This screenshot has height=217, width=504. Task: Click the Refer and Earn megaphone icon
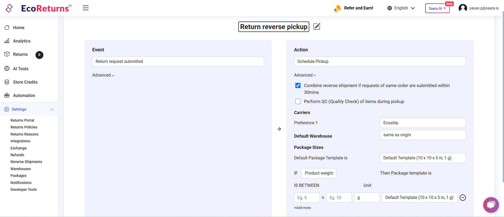click(x=337, y=8)
